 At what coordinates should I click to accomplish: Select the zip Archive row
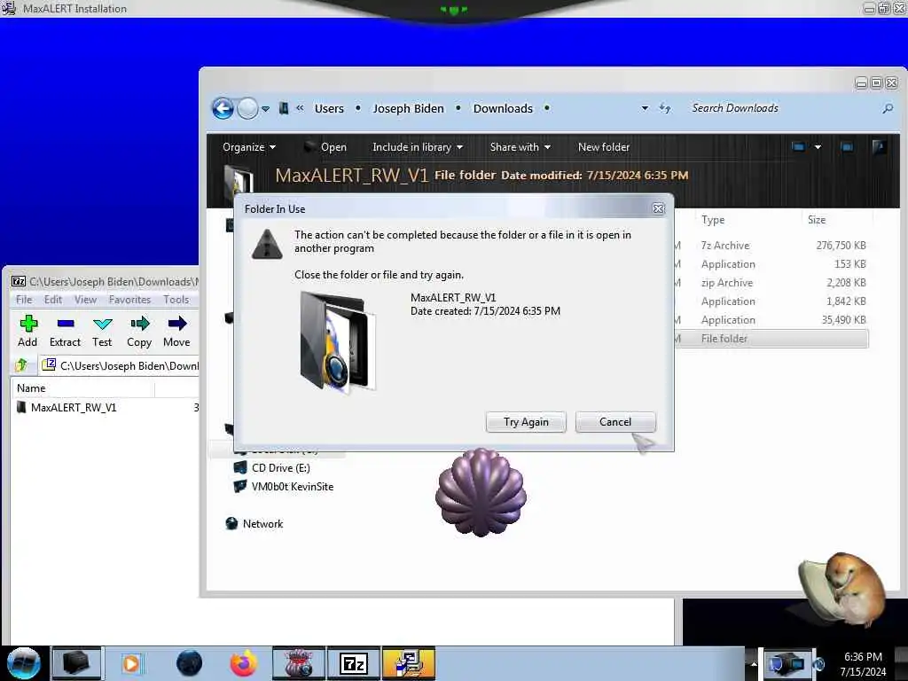click(771, 283)
